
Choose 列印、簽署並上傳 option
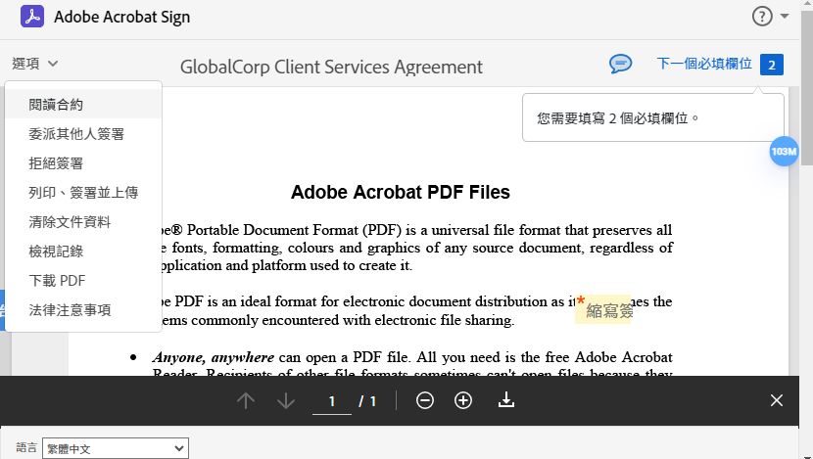(x=83, y=193)
